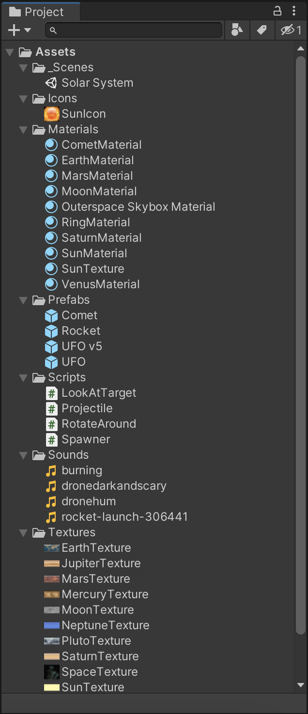
Task: Click the Search by Type filter icon
Action: point(237,30)
